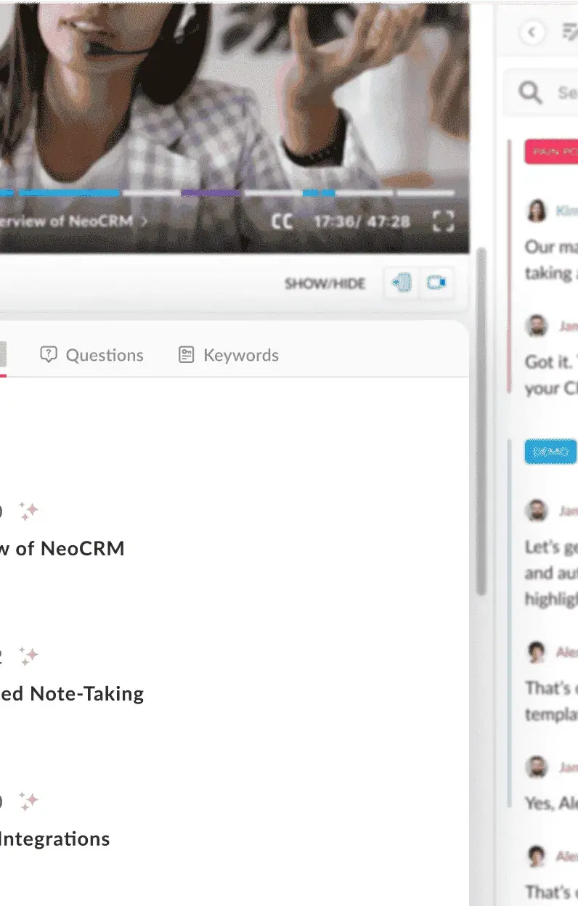Click the bearded man's avatar above 'Got it.'
The height and width of the screenshot is (906, 578).
point(536,325)
